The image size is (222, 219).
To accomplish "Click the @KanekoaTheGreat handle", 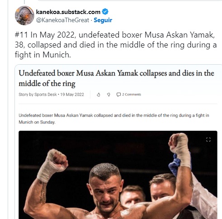I will point(62,20).
